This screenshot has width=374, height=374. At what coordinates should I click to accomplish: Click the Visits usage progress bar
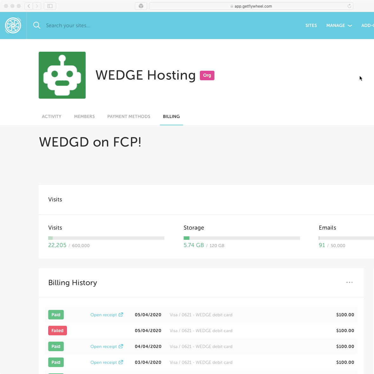click(106, 238)
